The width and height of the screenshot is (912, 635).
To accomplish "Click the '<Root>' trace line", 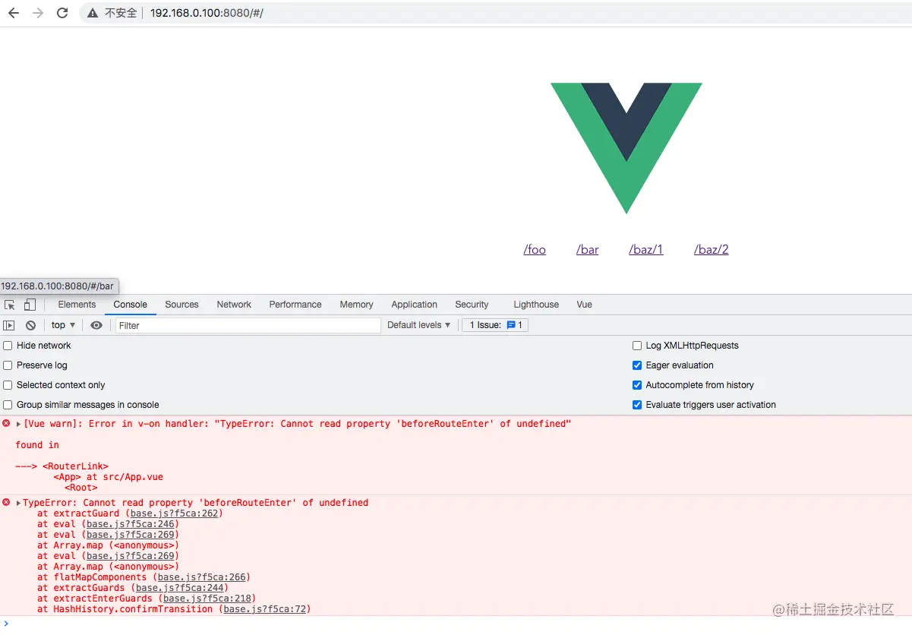I will tap(80, 488).
